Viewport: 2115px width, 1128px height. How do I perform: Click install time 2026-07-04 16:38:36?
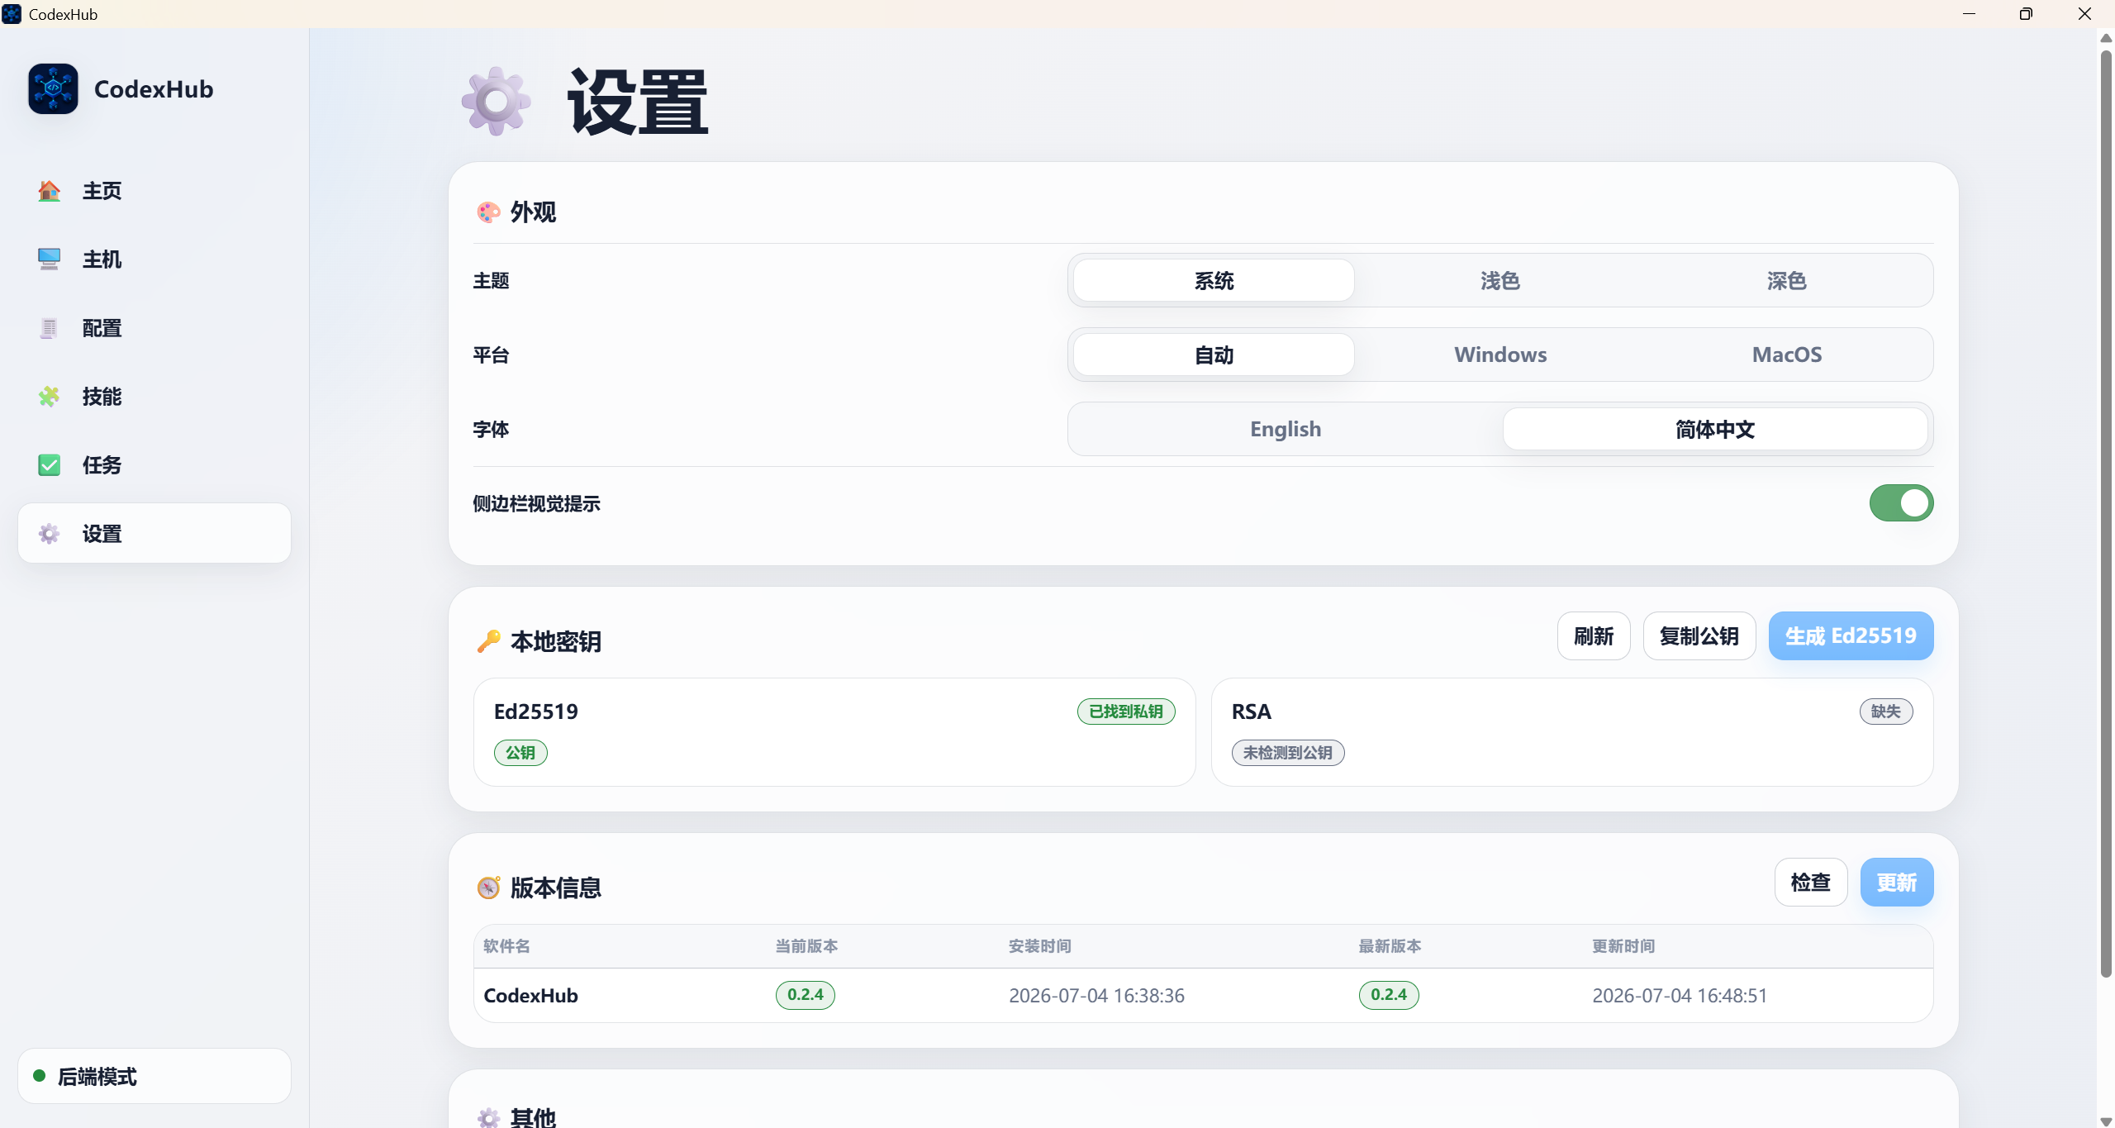[1096, 996]
